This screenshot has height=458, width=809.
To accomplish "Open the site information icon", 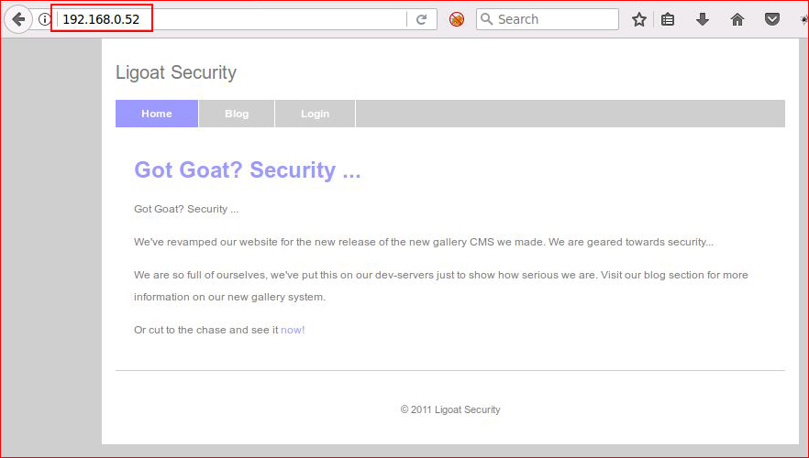I will 45,19.
